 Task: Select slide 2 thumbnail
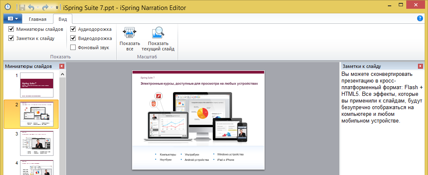coord(37,114)
